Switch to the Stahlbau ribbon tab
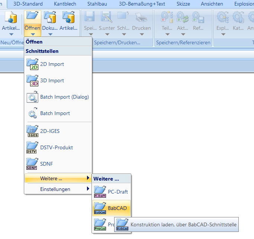The height and width of the screenshot is (239, 254). (x=97, y=4)
